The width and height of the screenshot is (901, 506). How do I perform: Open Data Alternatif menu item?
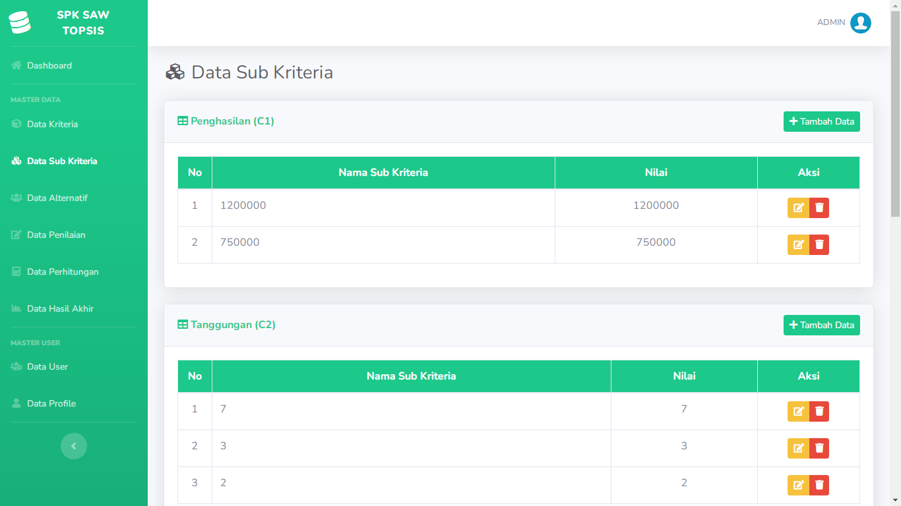click(74, 198)
